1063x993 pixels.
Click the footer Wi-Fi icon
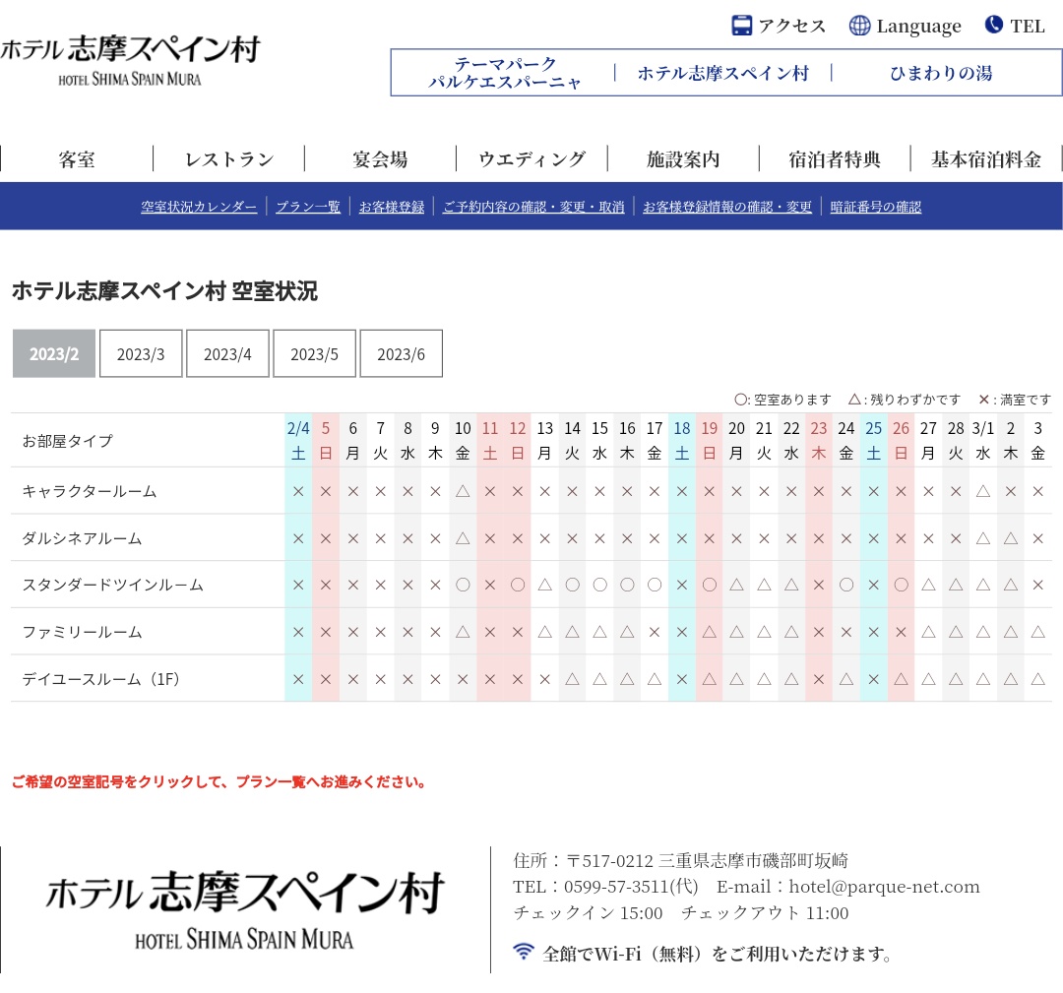point(524,951)
